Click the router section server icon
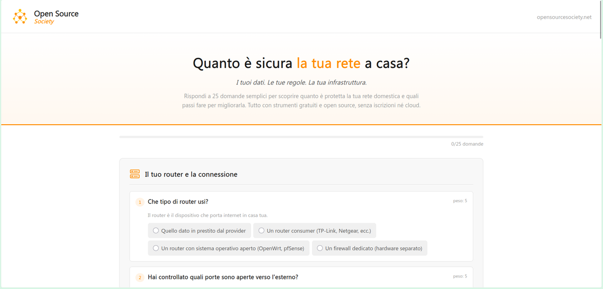 [x=135, y=174]
